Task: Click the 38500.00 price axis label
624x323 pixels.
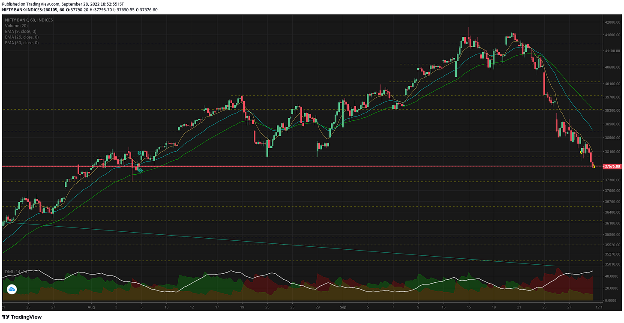Action: tap(613, 138)
